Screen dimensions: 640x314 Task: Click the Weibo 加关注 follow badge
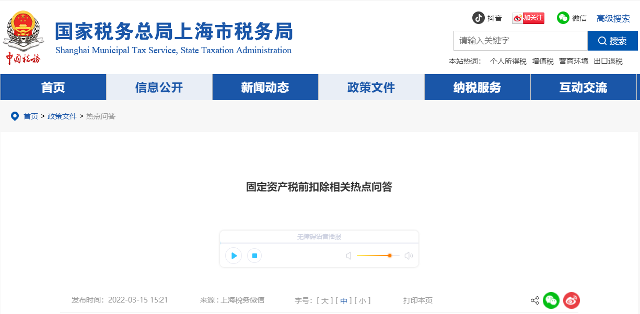[x=528, y=18]
